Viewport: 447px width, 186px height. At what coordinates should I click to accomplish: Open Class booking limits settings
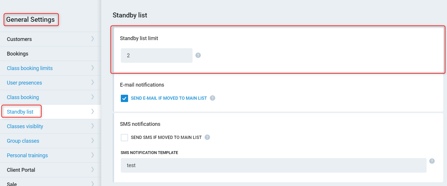30,68
